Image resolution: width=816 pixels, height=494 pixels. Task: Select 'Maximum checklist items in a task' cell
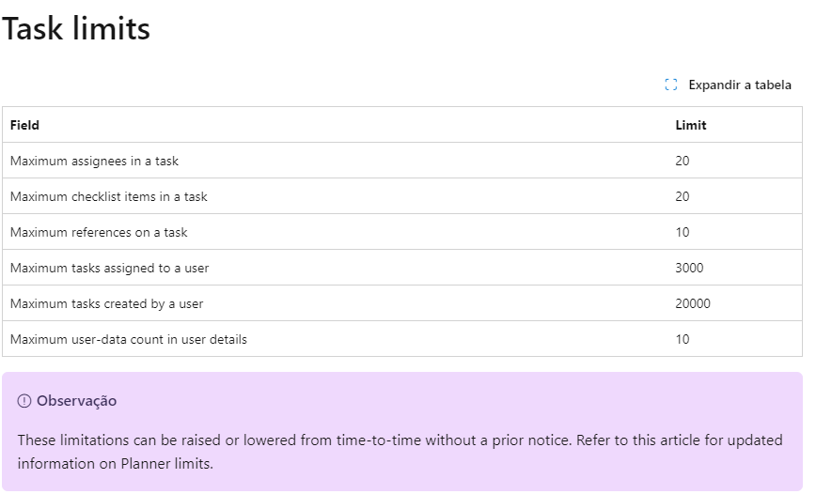(109, 196)
